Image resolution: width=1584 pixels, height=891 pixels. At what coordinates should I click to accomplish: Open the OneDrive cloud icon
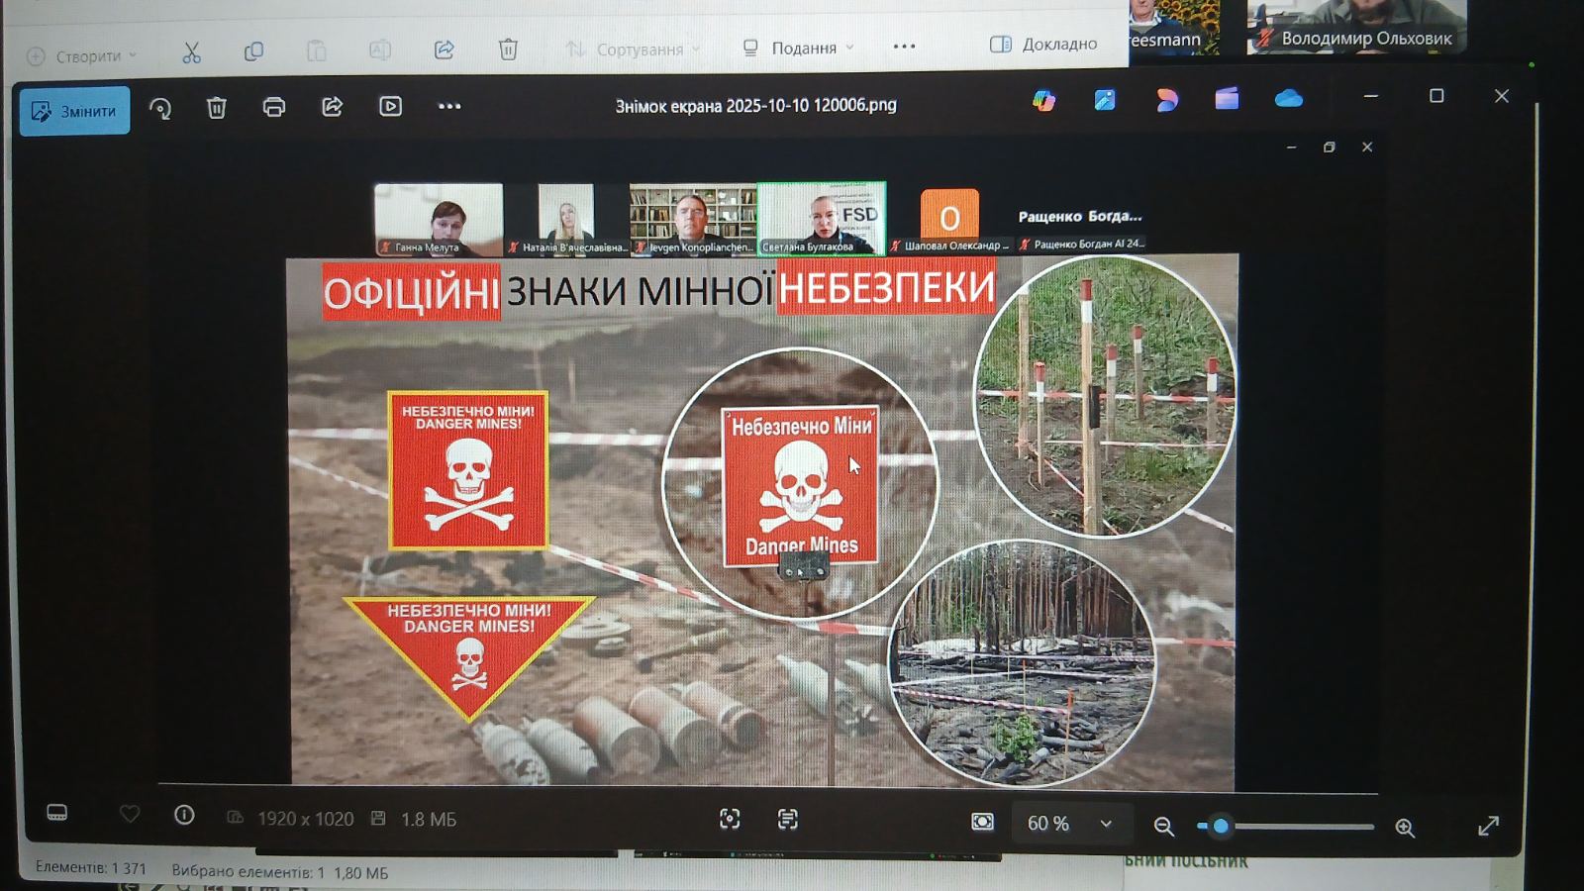pos(1288,98)
